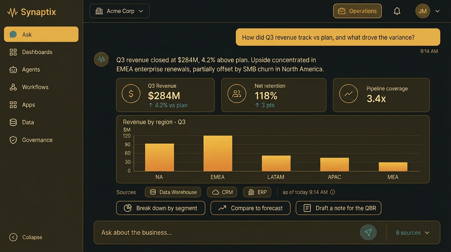Click the people icon on Net retention card
Viewport: 451px width, 252px height.
click(x=237, y=94)
